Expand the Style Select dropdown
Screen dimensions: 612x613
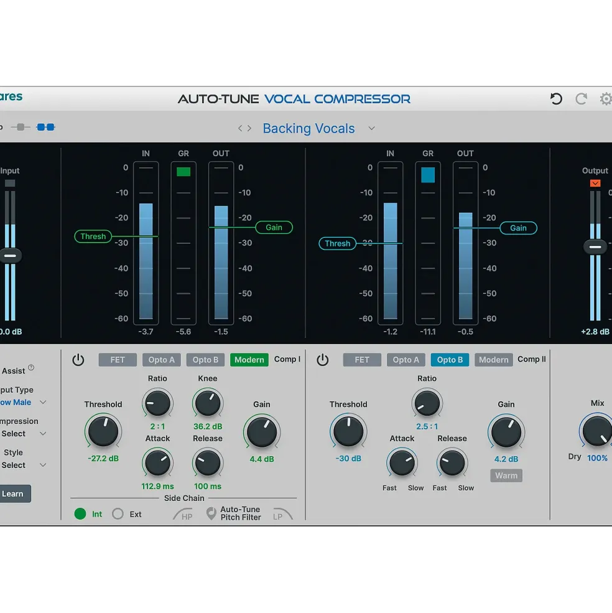pos(24,466)
